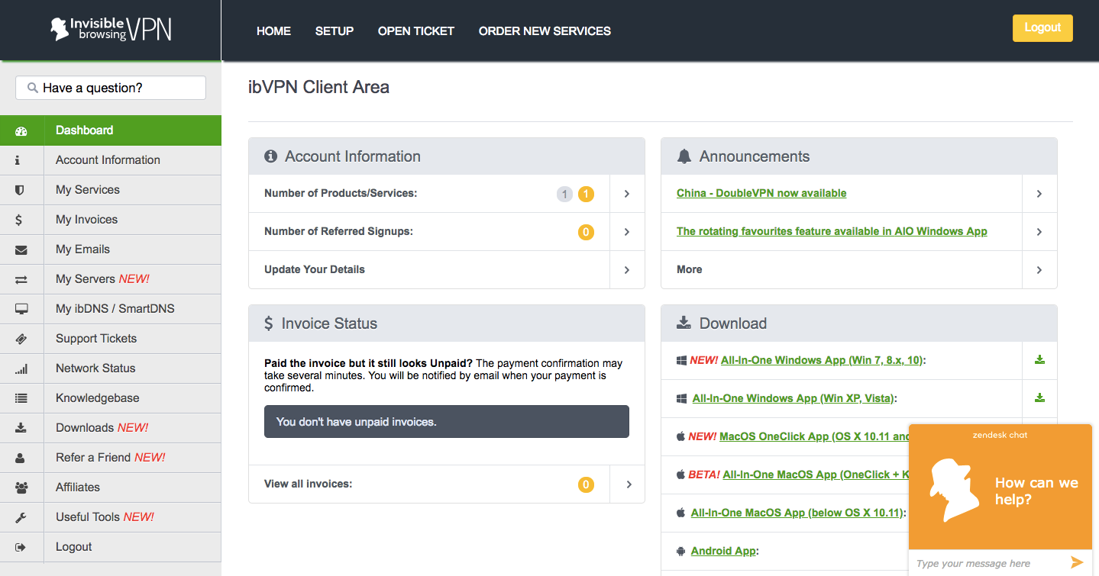Click the dollar icon for My Invoices

click(x=18, y=220)
